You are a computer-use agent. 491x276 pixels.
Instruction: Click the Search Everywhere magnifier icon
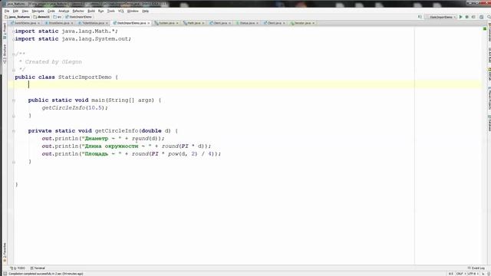(489, 17)
